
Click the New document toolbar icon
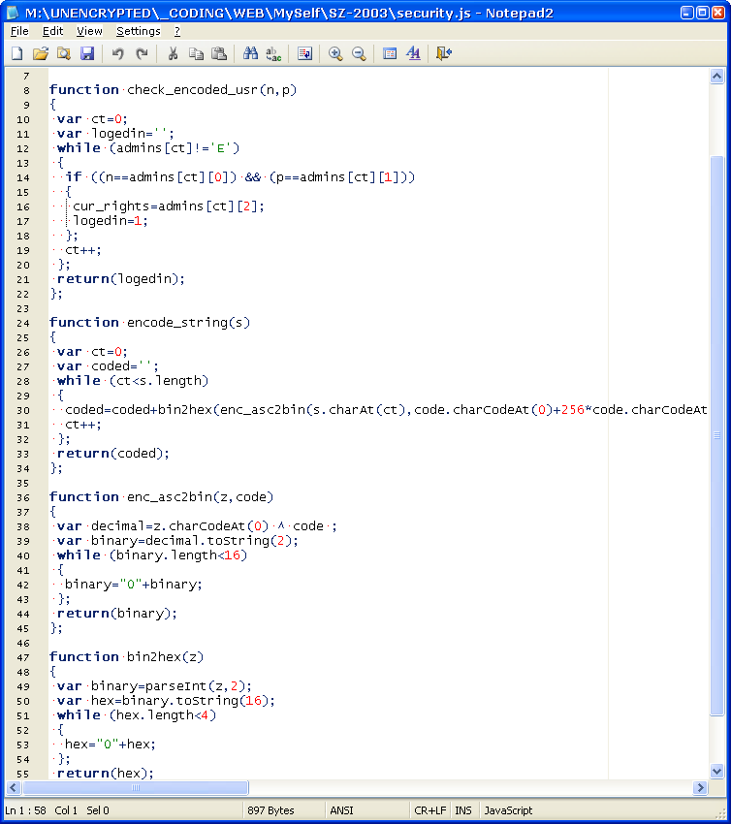click(x=17, y=53)
